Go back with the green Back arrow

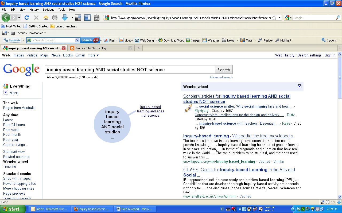click(6, 18)
